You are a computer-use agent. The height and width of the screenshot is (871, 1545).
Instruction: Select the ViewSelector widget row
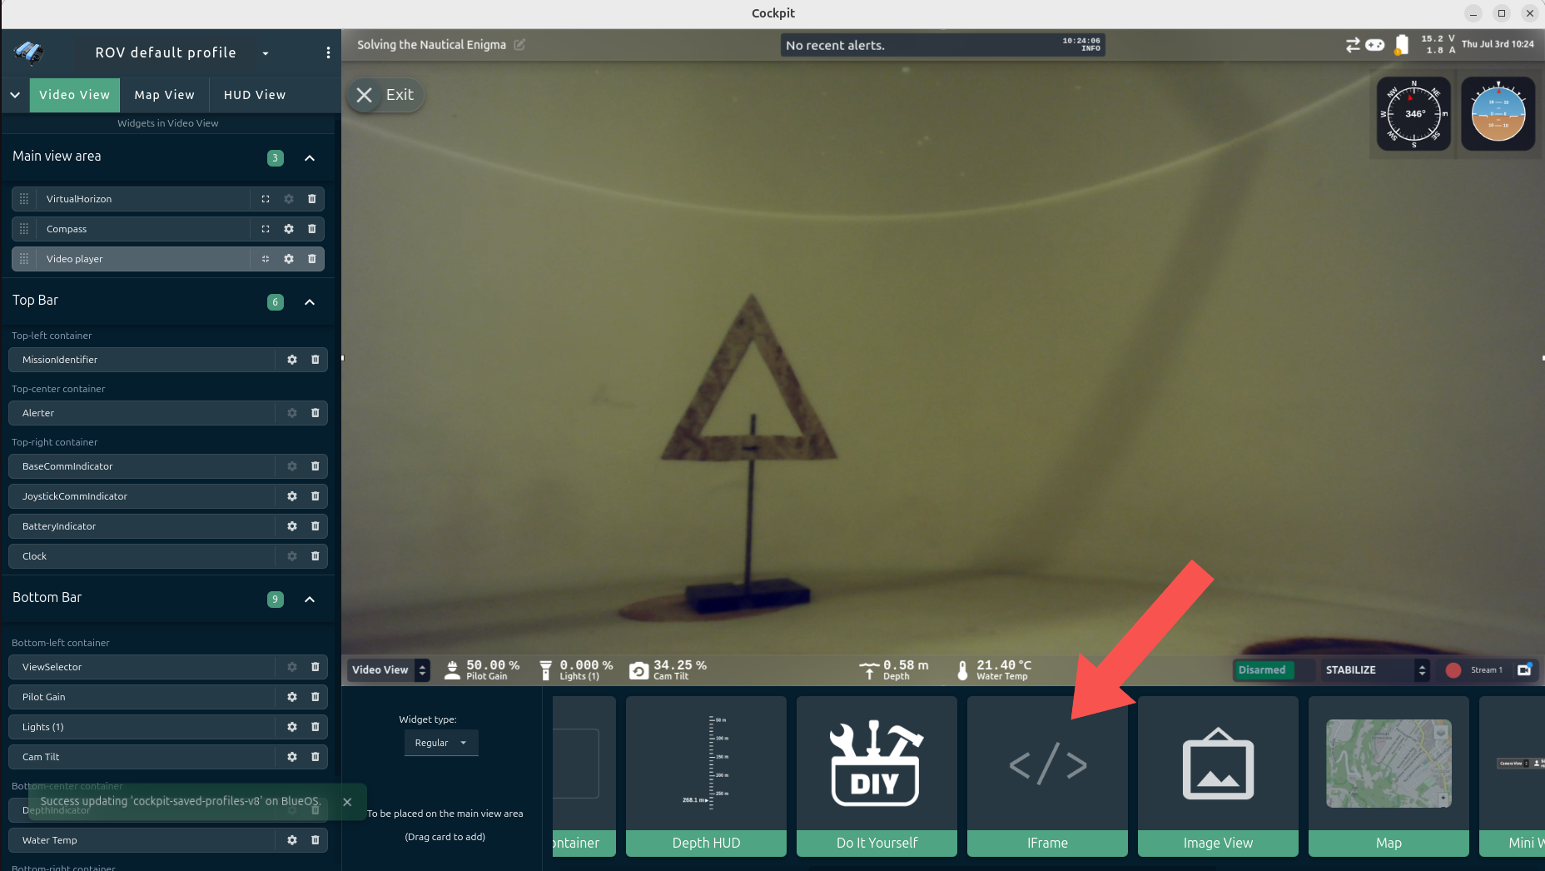pyautogui.click(x=168, y=667)
